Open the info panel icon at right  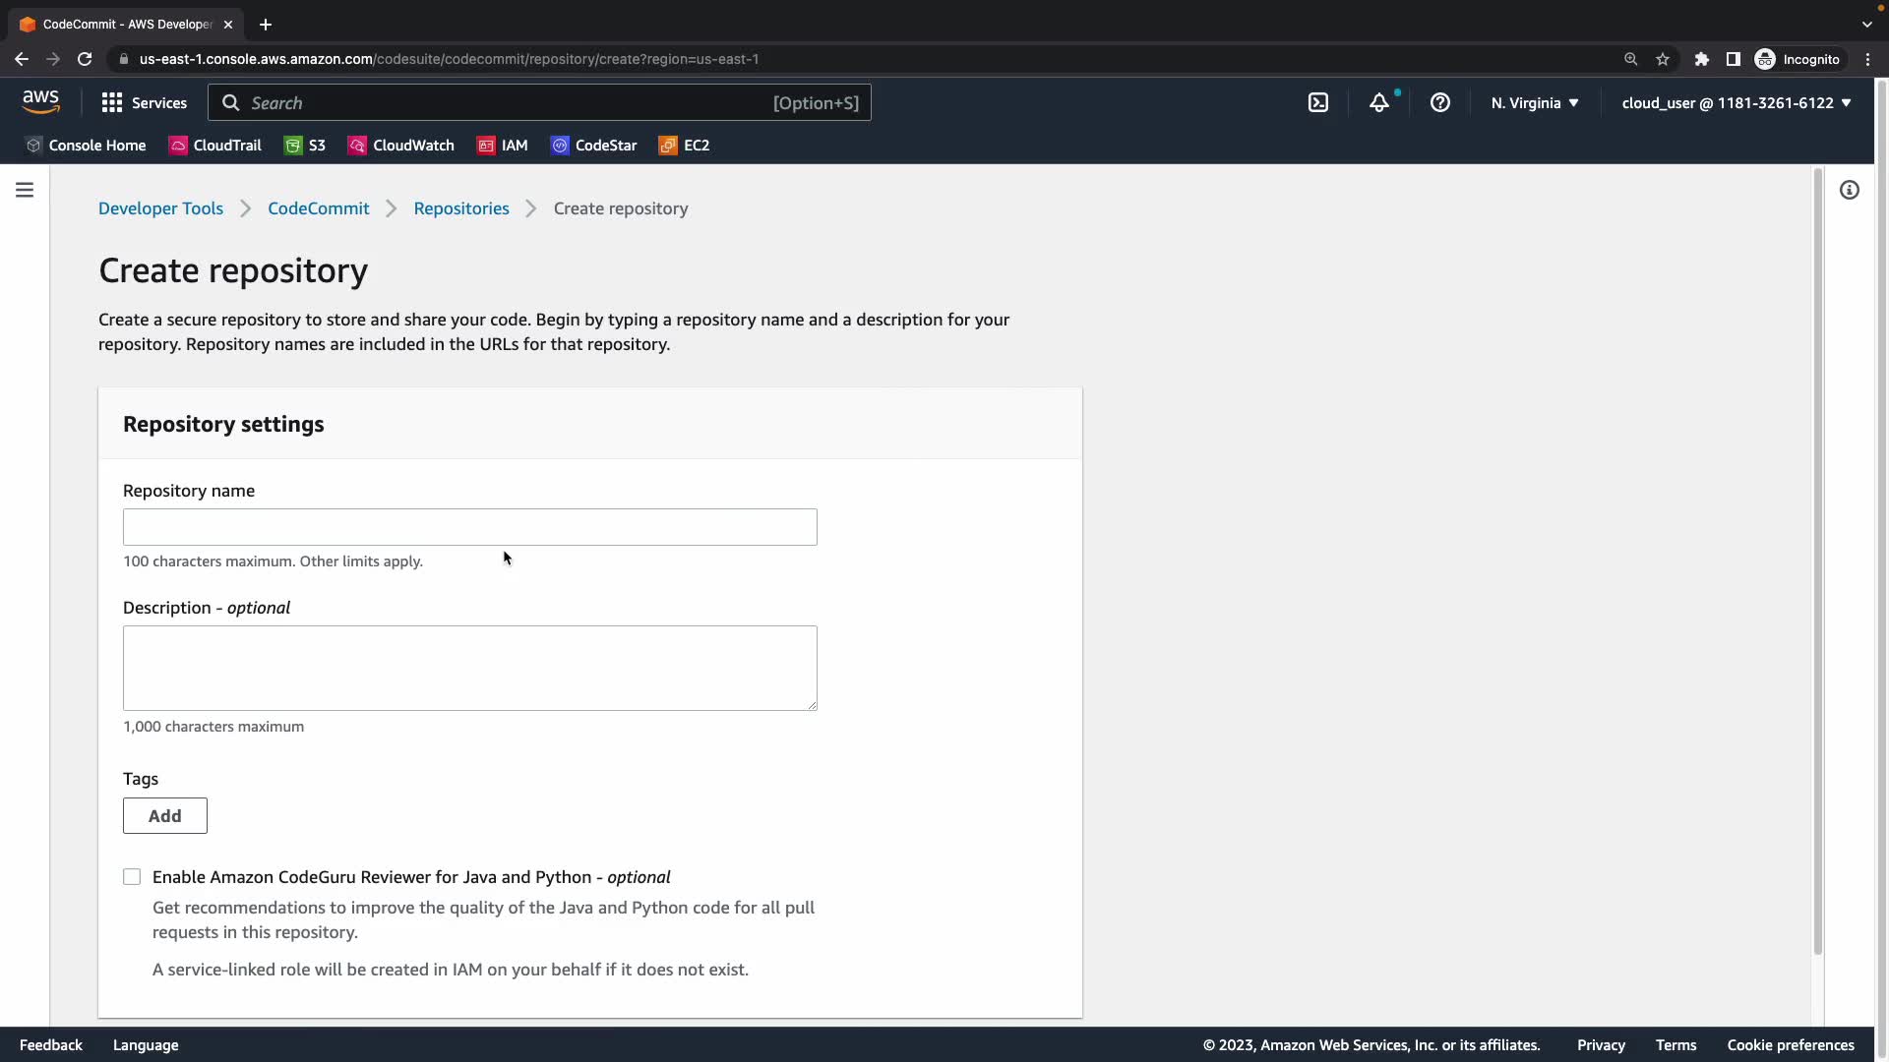coord(1850,190)
